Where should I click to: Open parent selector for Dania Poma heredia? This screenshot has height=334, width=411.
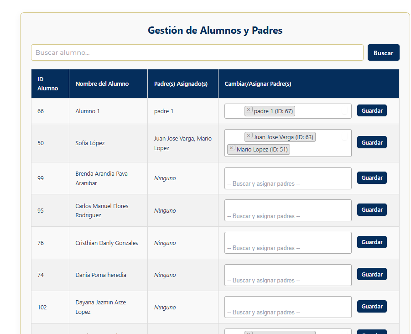click(x=288, y=275)
